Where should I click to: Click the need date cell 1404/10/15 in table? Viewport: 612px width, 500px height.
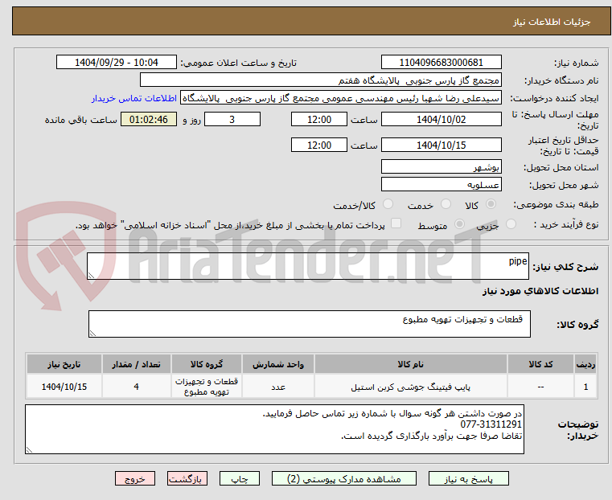(64, 387)
